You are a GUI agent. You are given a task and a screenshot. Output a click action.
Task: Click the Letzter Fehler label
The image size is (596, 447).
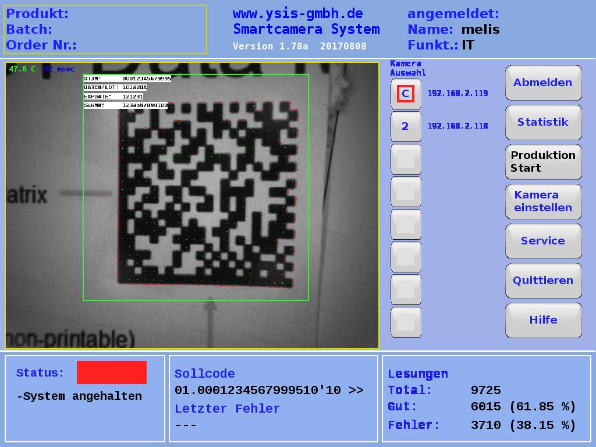[227, 409]
